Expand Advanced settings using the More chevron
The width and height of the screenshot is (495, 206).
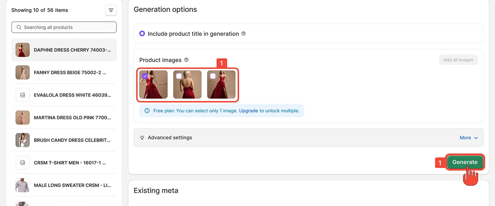click(x=469, y=137)
